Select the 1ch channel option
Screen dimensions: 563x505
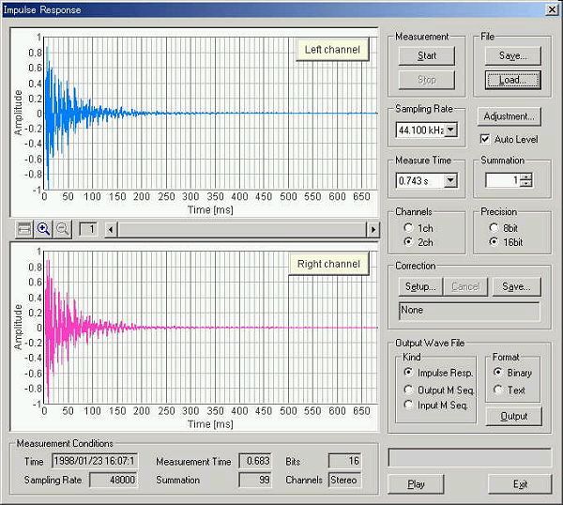[408, 228]
